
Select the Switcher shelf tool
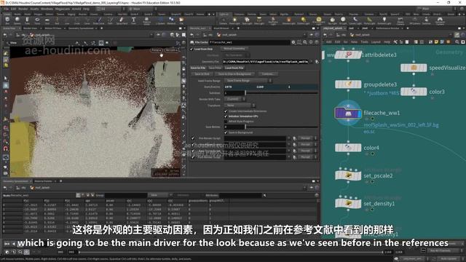click(x=426, y=20)
